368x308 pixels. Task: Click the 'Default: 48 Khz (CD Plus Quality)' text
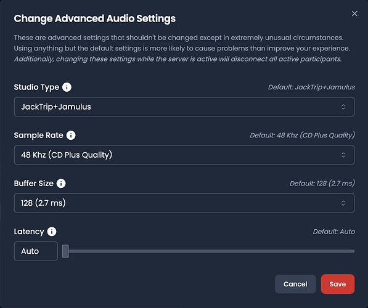(x=302, y=136)
